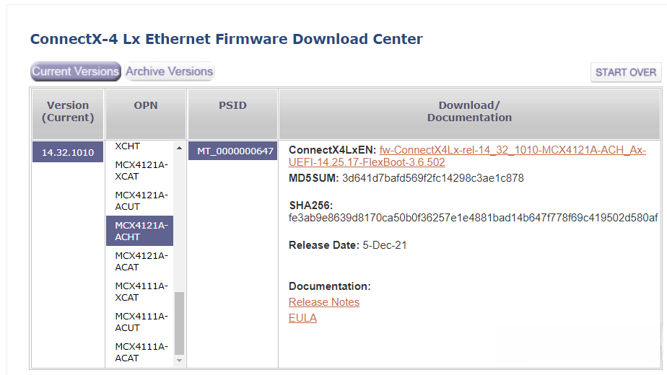Click the START OVER button
The width and height of the screenshot is (667, 375).
click(626, 72)
